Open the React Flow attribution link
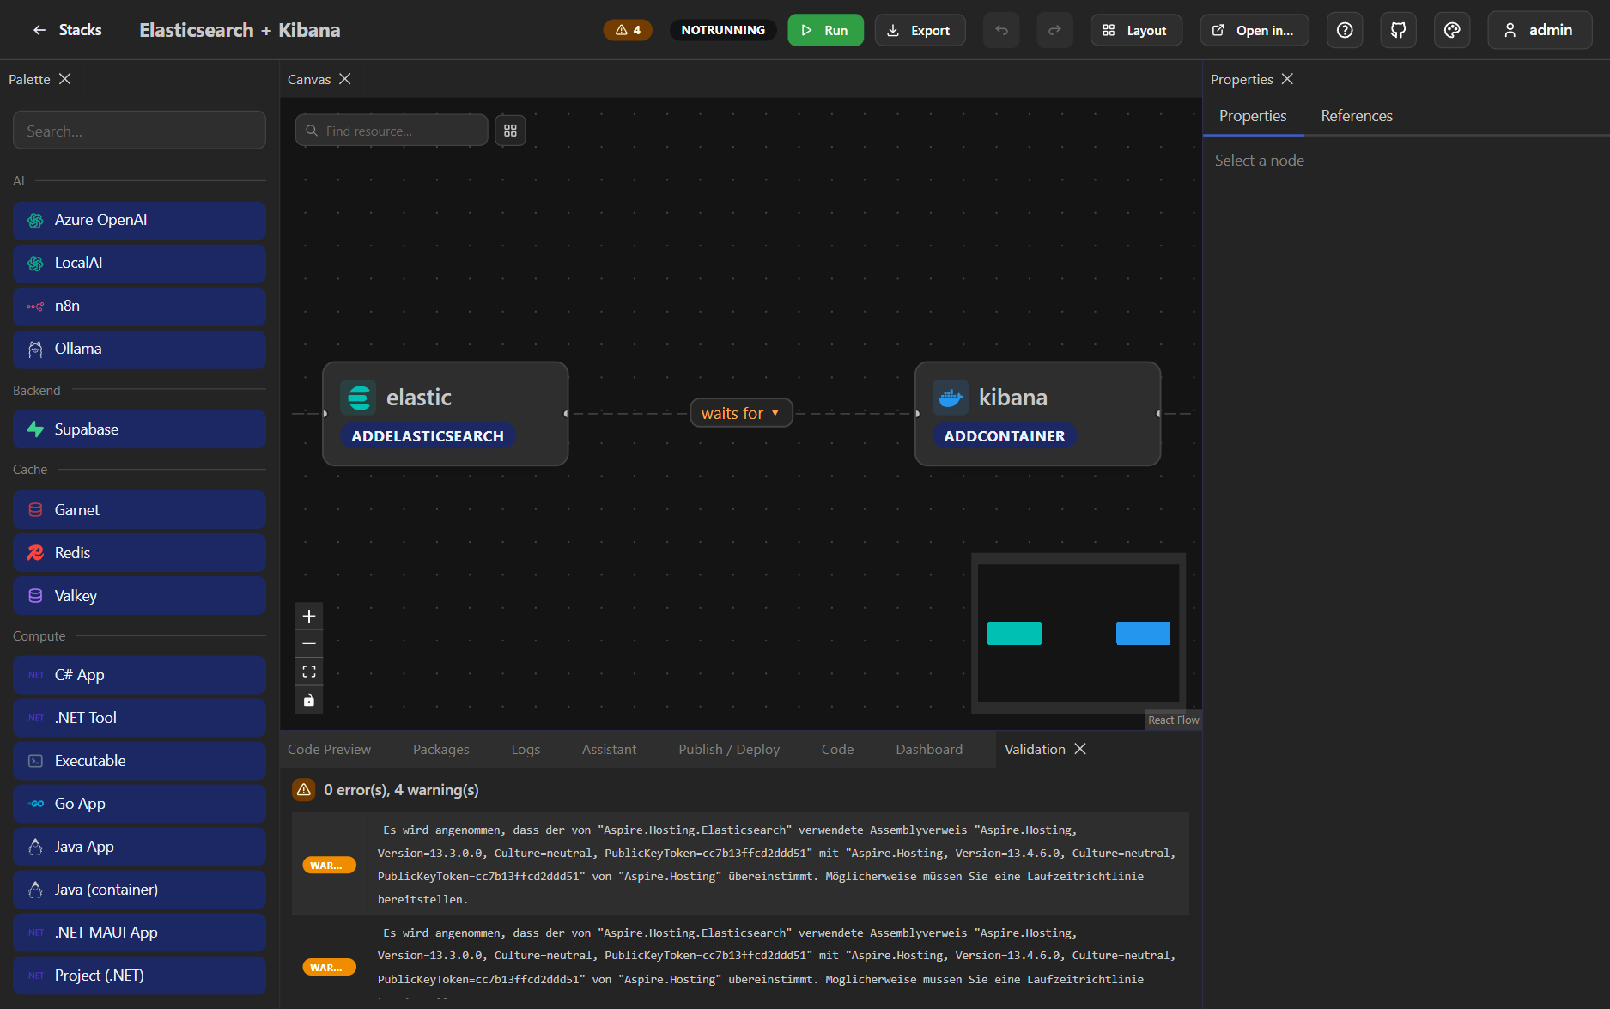 pyautogui.click(x=1174, y=720)
